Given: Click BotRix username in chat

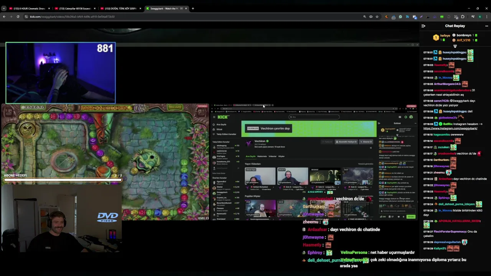Looking at the screenshot, I should point(448,124).
